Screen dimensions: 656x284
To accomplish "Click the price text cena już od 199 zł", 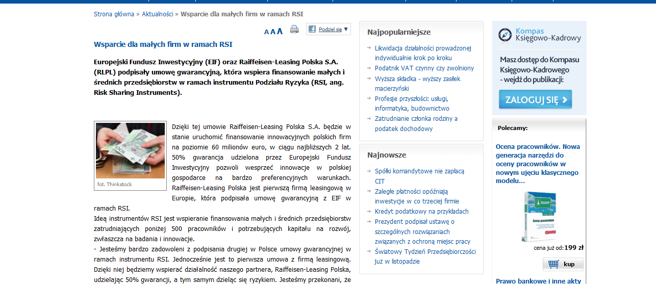I will (559, 248).
